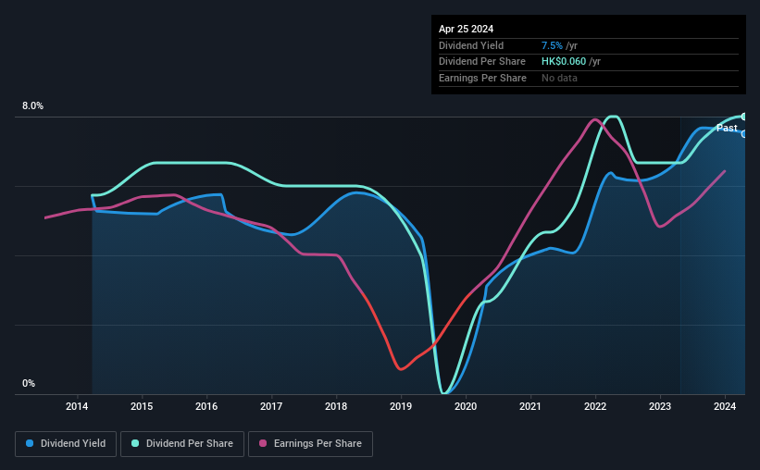Click the blue Dividend Yield legend dot
The width and height of the screenshot is (760, 470).
30,443
